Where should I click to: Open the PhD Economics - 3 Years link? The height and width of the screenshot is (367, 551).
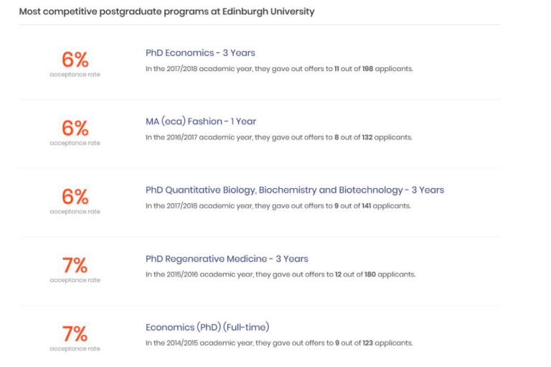click(x=200, y=52)
